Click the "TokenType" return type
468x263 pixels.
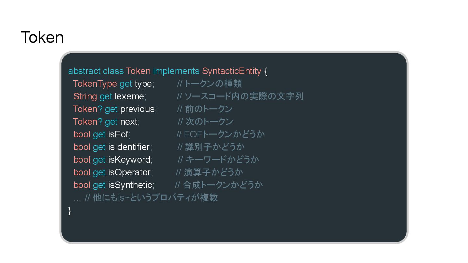click(95, 84)
